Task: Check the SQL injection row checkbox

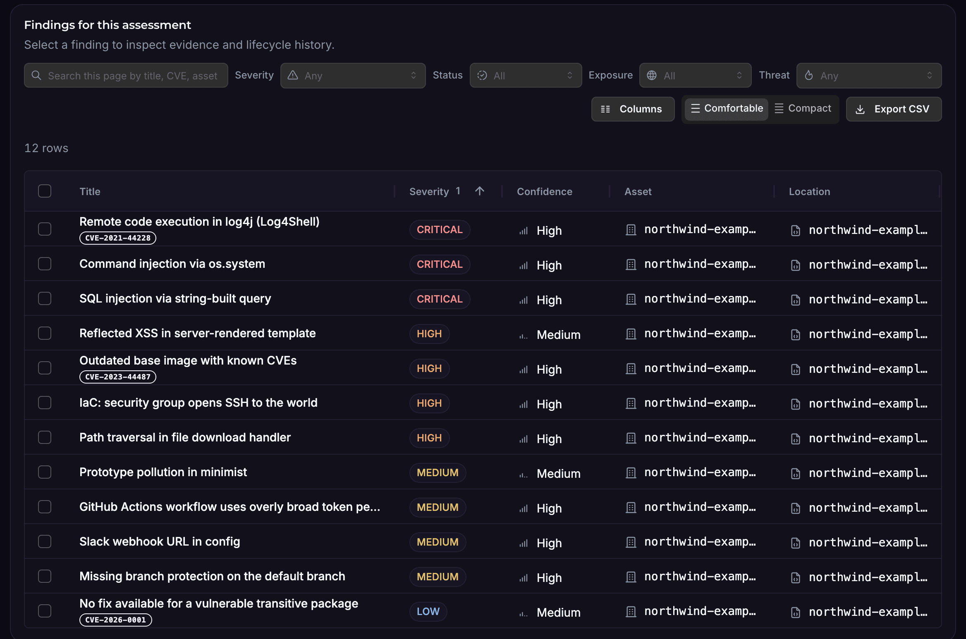Action: (x=45, y=298)
